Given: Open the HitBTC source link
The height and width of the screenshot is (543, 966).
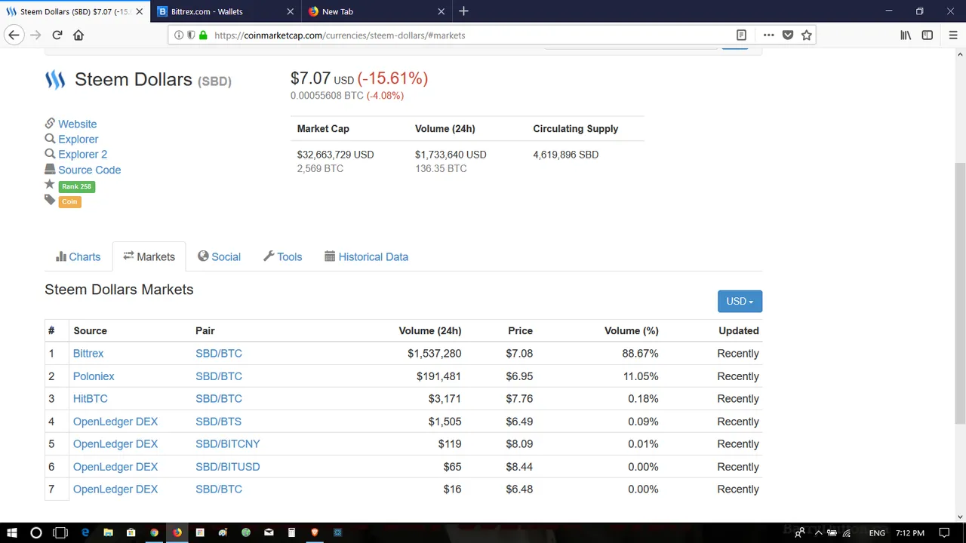Looking at the screenshot, I should pyautogui.click(x=91, y=398).
